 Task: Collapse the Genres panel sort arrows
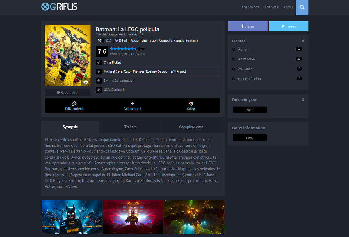pyautogui.click(x=303, y=41)
